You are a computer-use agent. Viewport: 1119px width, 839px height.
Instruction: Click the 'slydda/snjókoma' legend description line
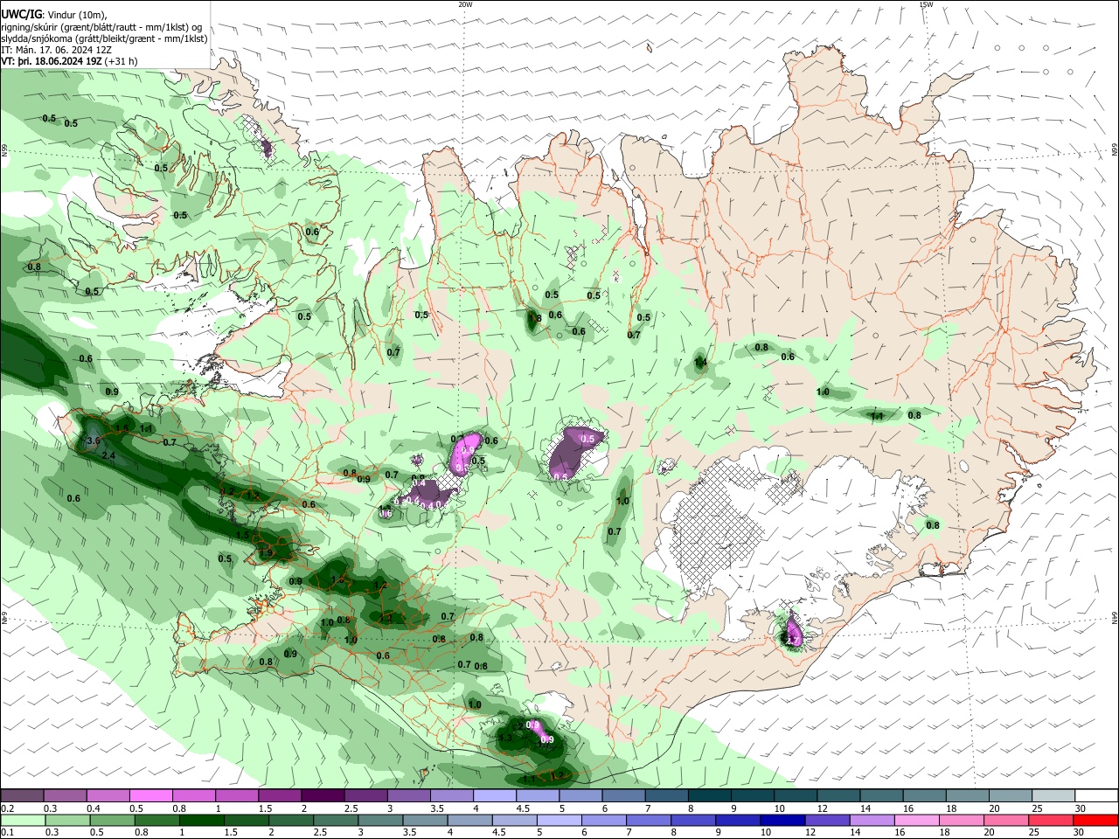104,38
